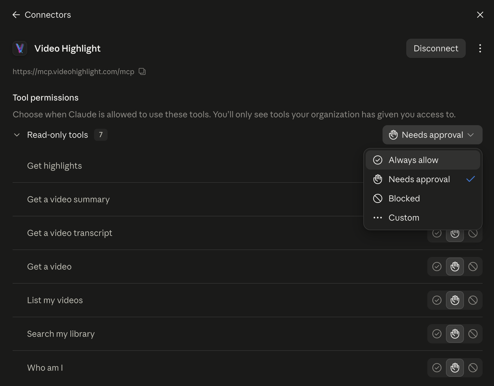Screen dimensions: 494x386
Task: Always allow the Who am I tool
Action: (437, 368)
